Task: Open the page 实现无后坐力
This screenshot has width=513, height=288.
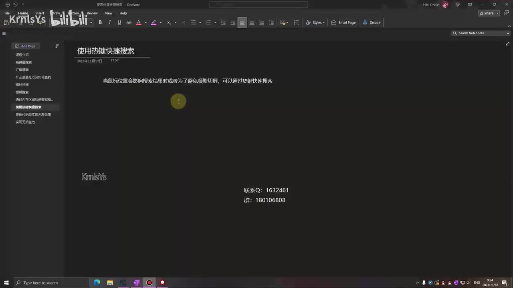Action: (x=25, y=122)
